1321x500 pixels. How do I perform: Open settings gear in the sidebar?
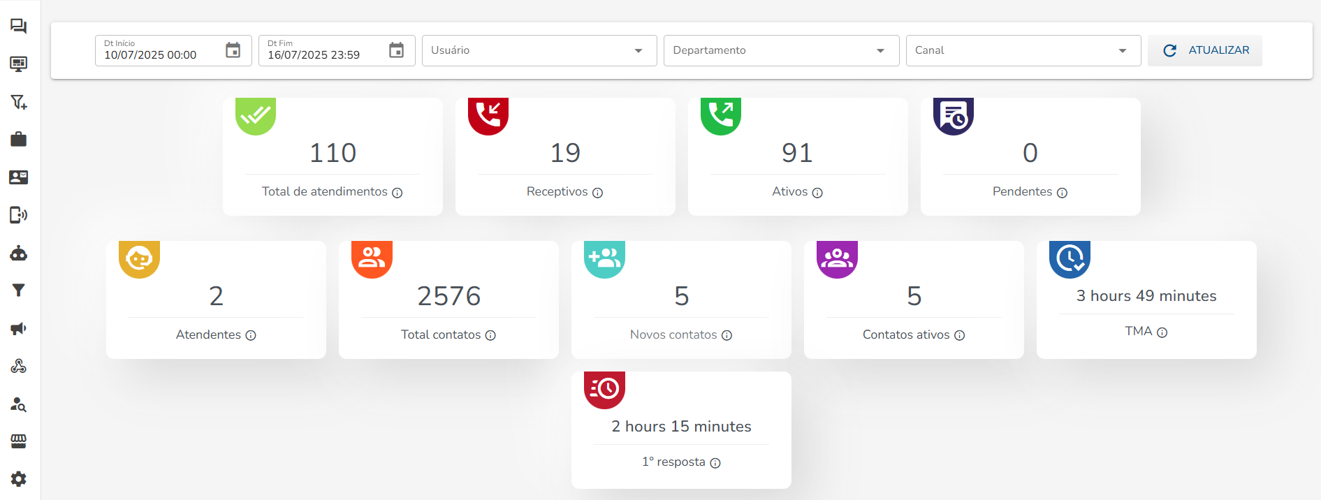[x=19, y=479]
